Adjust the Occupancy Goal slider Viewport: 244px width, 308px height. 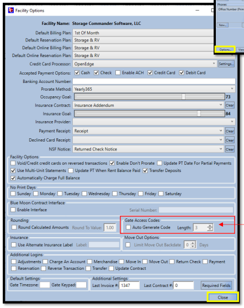(183, 97)
